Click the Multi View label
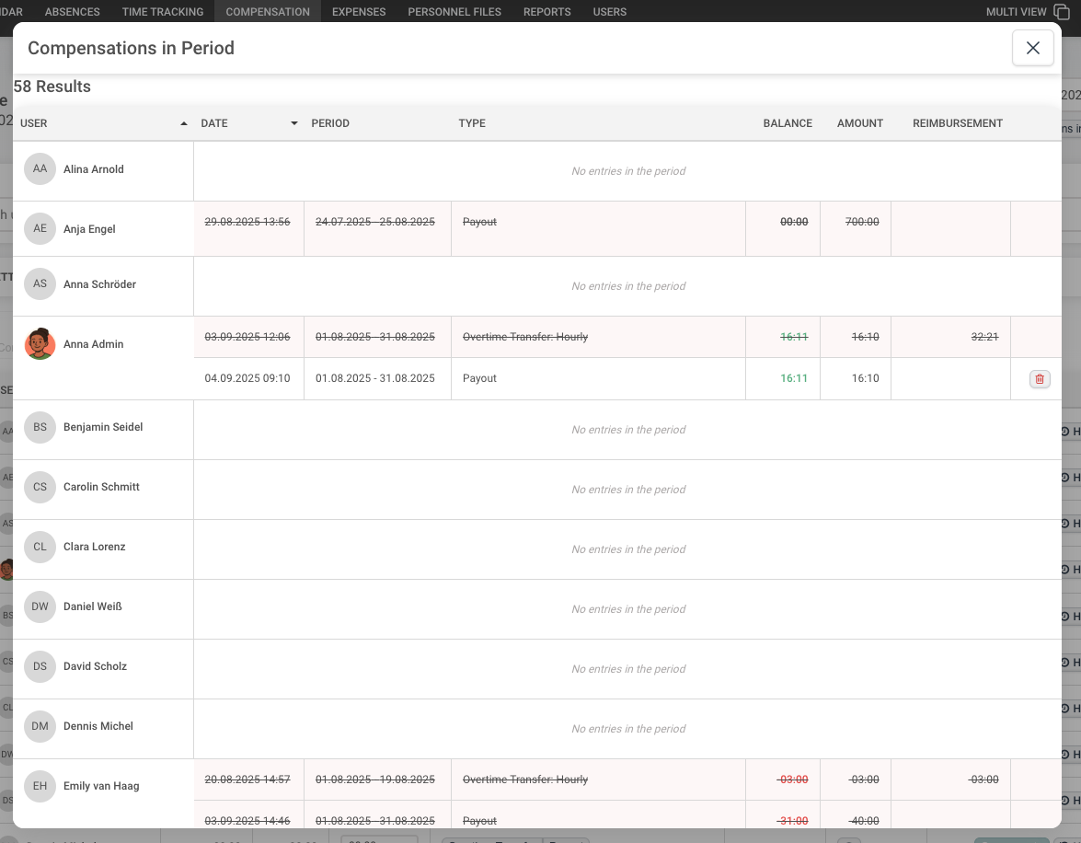Image resolution: width=1081 pixels, height=843 pixels. pos(1017,12)
